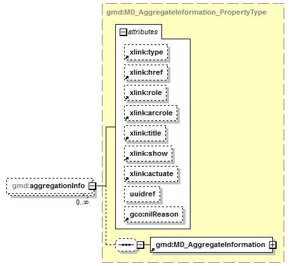Click the reference arrow on gmd:MD_AggregateInformation
This screenshot has width=295, height=266.
click(153, 250)
